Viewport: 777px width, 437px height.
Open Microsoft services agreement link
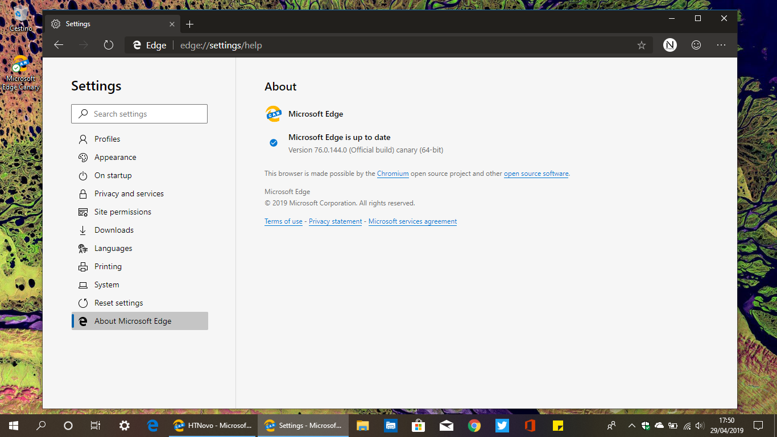pos(412,221)
